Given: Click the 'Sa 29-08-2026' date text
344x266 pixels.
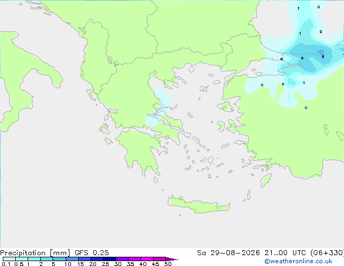Looking at the screenshot, I should 228,253.
